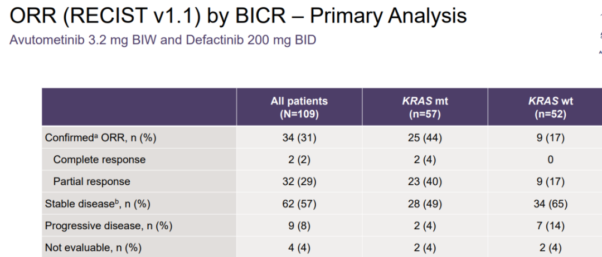The height and width of the screenshot is (257, 602).
Task: Click the Avutometinib dosing subtitle text
Action: pos(163,41)
